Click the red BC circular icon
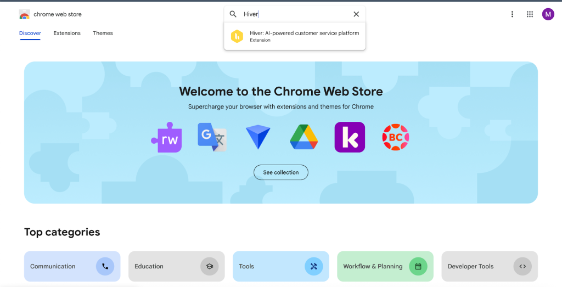562x287 pixels. pyautogui.click(x=396, y=137)
